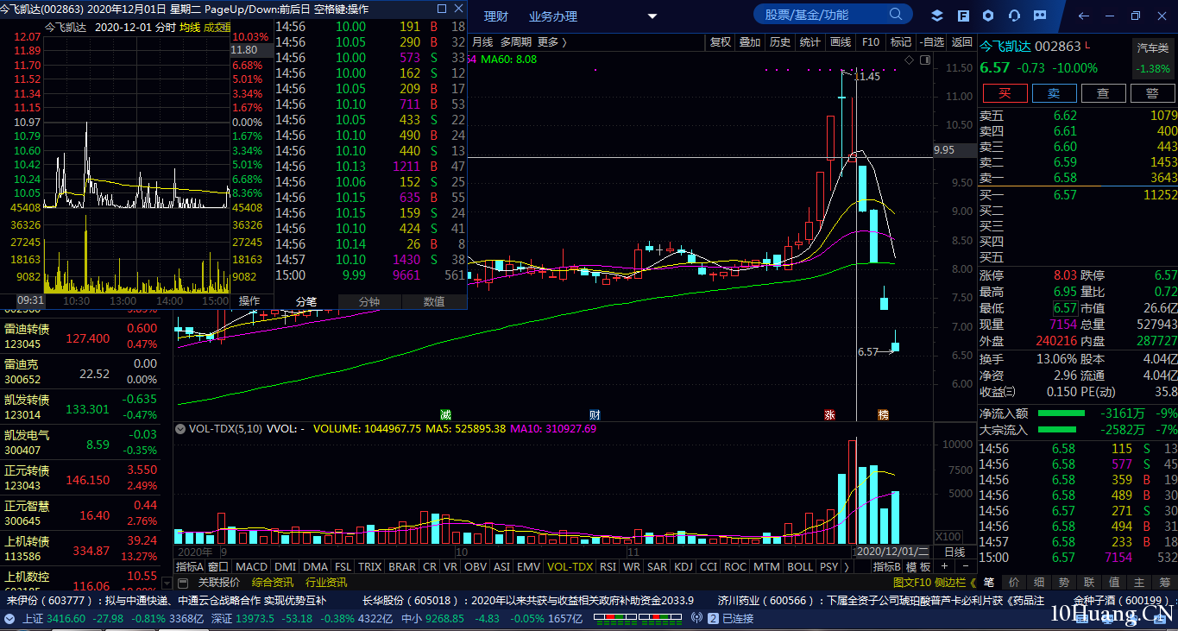Screen dimensions: 1178x631
Task: Open the hexagon settings icon in the top toolbar
Action: (988, 16)
